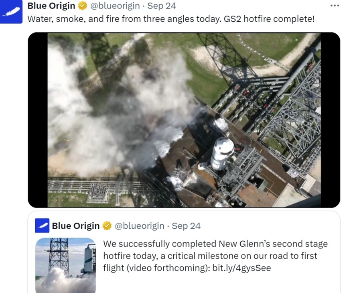
Task: Click the white second stage tank in video
Action: click(x=222, y=153)
